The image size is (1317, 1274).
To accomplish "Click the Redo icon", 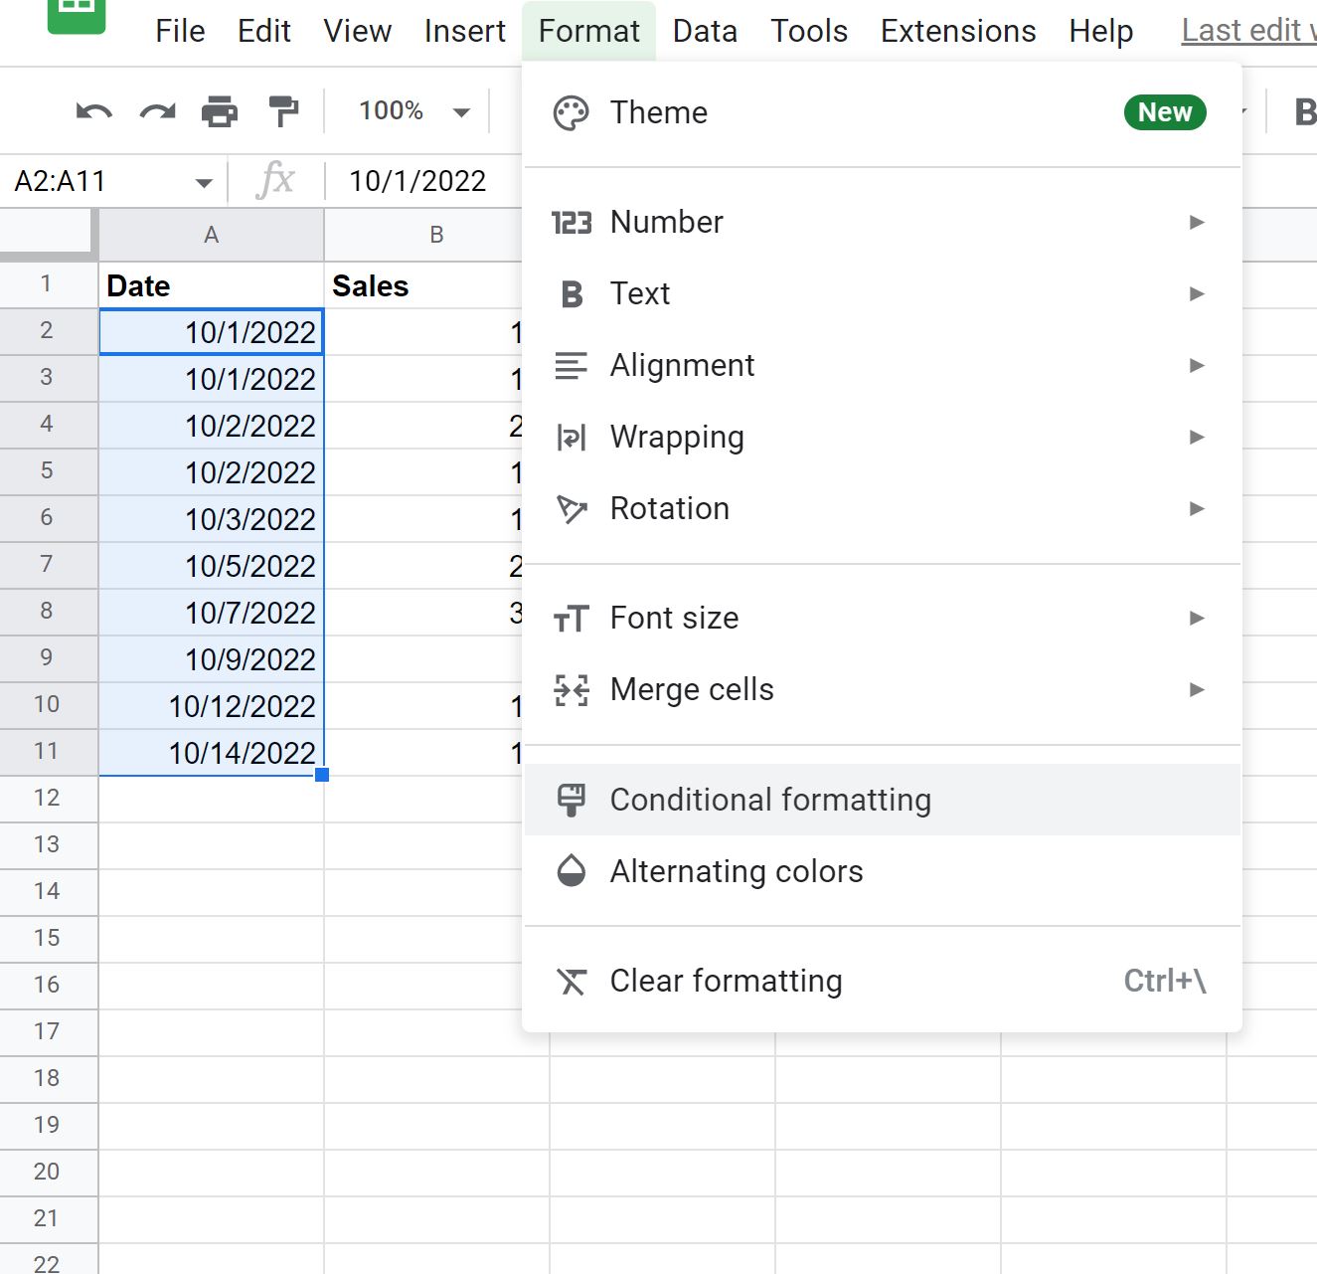I will pos(156,110).
